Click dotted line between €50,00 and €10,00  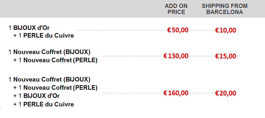pos(202,30)
